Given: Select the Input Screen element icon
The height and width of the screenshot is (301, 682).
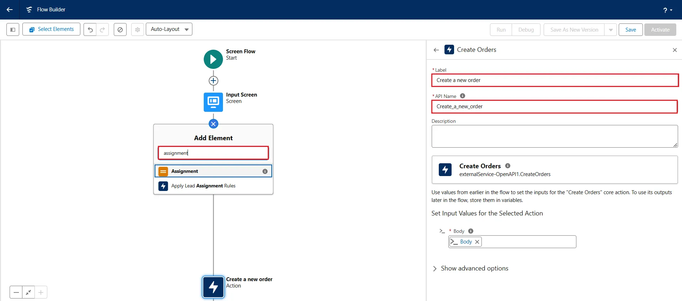Looking at the screenshot, I should pyautogui.click(x=213, y=102).
